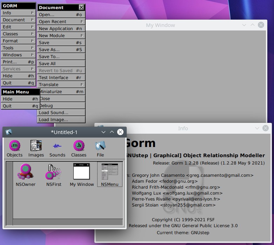274x245 pixels.
Task: Open the Sounds view
Action: [57, 148]
